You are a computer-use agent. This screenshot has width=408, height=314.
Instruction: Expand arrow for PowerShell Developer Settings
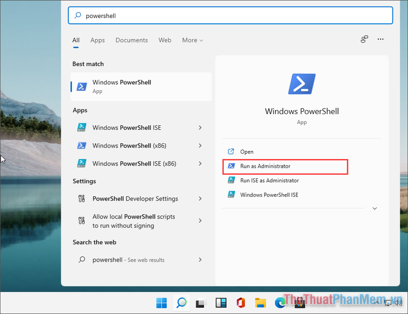(200, 199)
